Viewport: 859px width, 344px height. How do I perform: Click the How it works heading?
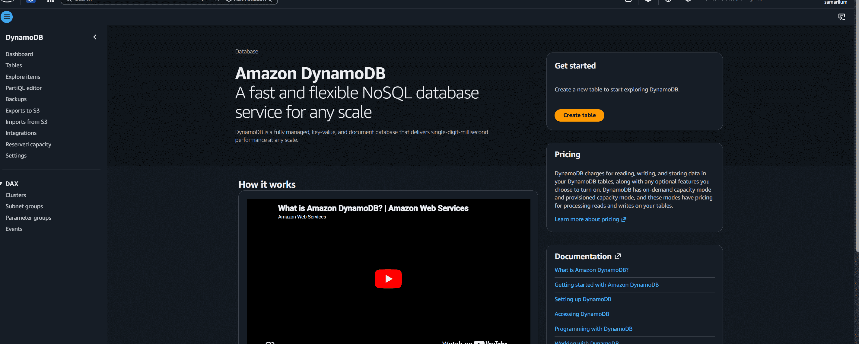click(x=267, y=184)
